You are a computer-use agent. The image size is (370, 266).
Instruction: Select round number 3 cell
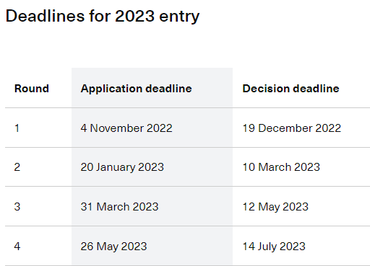(17, 207)
